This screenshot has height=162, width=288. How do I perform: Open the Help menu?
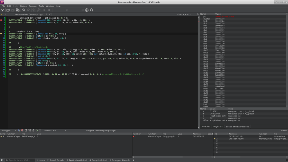coord(58,6)
